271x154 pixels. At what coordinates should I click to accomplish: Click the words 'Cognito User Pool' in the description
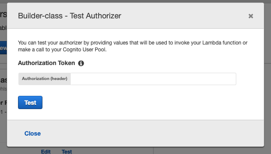(x=84, y=50)
